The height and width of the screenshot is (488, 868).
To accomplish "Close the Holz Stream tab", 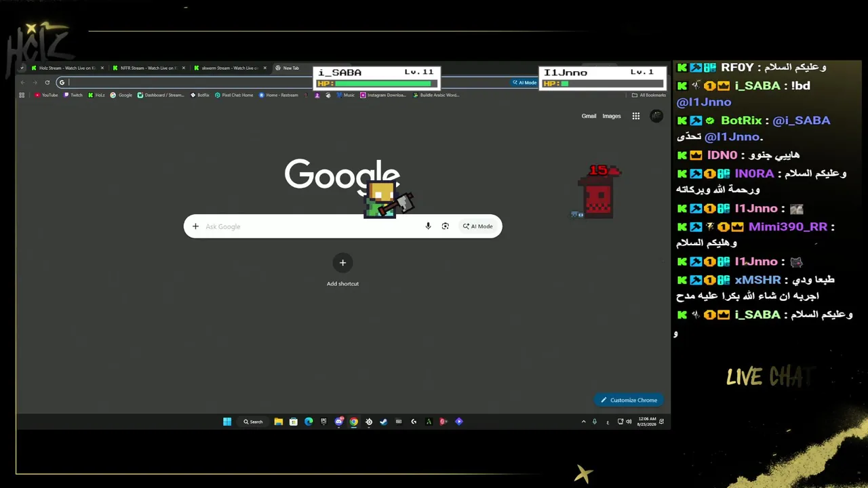I will 102,68.
